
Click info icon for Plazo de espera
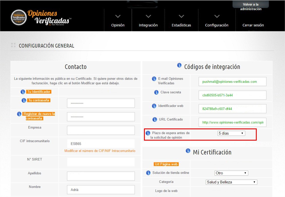(x=148, y=133)
